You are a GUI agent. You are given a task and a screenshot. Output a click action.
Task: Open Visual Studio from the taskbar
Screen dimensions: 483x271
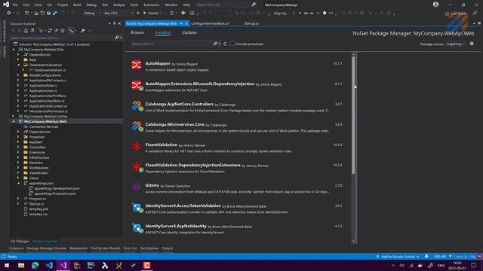(x=63, y=265)
